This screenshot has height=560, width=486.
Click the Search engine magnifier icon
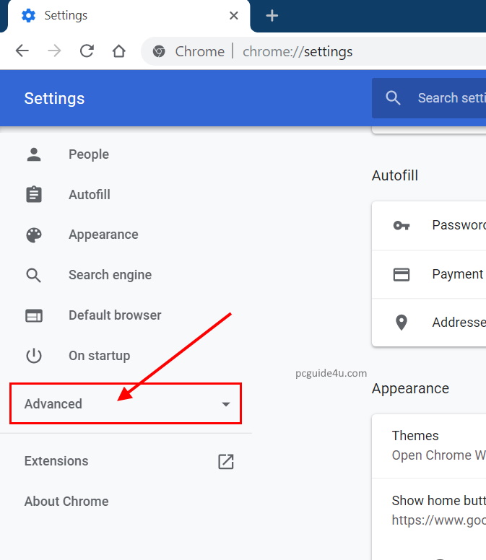[x=34, y=275]
